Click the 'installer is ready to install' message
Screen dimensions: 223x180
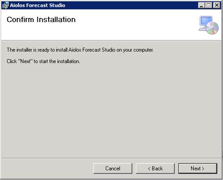pyautogui.click(x=80, y=50)
